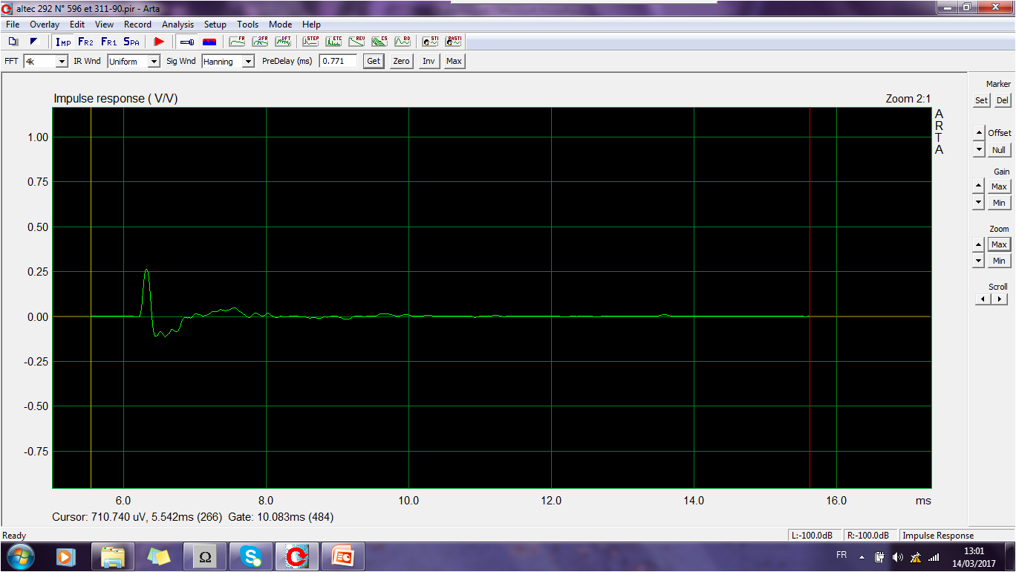The width and height of the screenshot is (1016, 572).
Task: Open the STEP response analysis icon
Action: click(x=311, y=42)
